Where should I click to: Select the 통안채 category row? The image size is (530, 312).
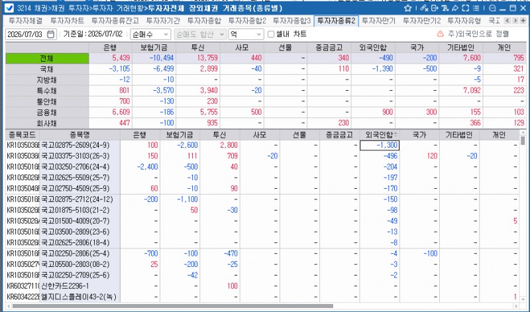click(47, 101)
